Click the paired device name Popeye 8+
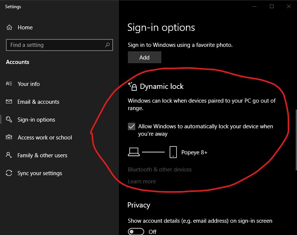 (194, 152)
